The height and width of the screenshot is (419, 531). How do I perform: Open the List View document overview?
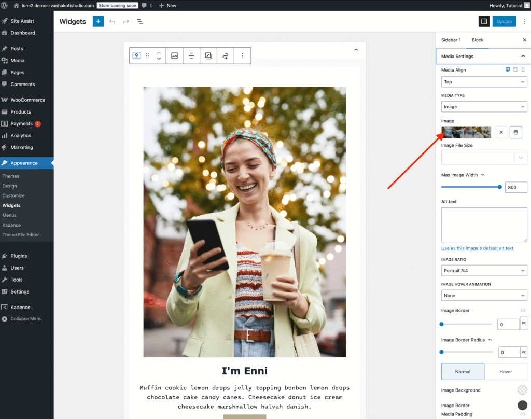tap(139, 21)
